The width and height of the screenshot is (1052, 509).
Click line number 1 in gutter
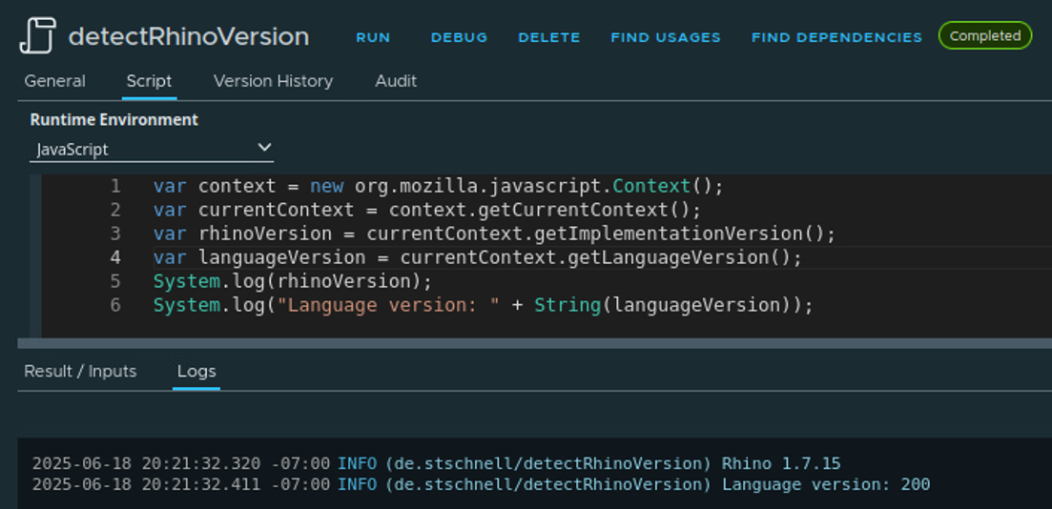(116, 186)
